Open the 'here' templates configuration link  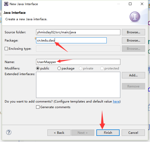click(116, 102)
